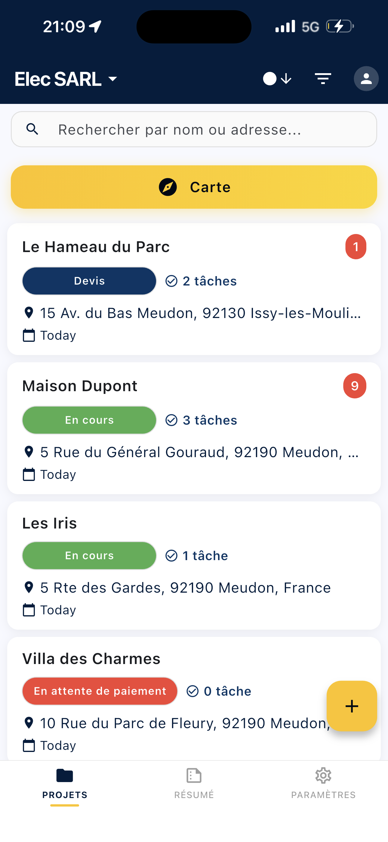Open the Devis status pill on Le Hameau du Parc
Image resolution: width=388 pixels, height=842 pixels.
pyautogui.click(x=89, y=281)
